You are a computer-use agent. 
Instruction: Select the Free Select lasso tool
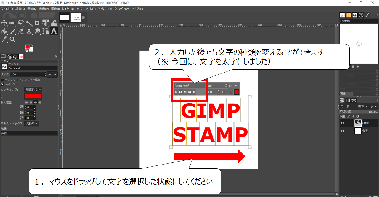(x=21, y=23)
